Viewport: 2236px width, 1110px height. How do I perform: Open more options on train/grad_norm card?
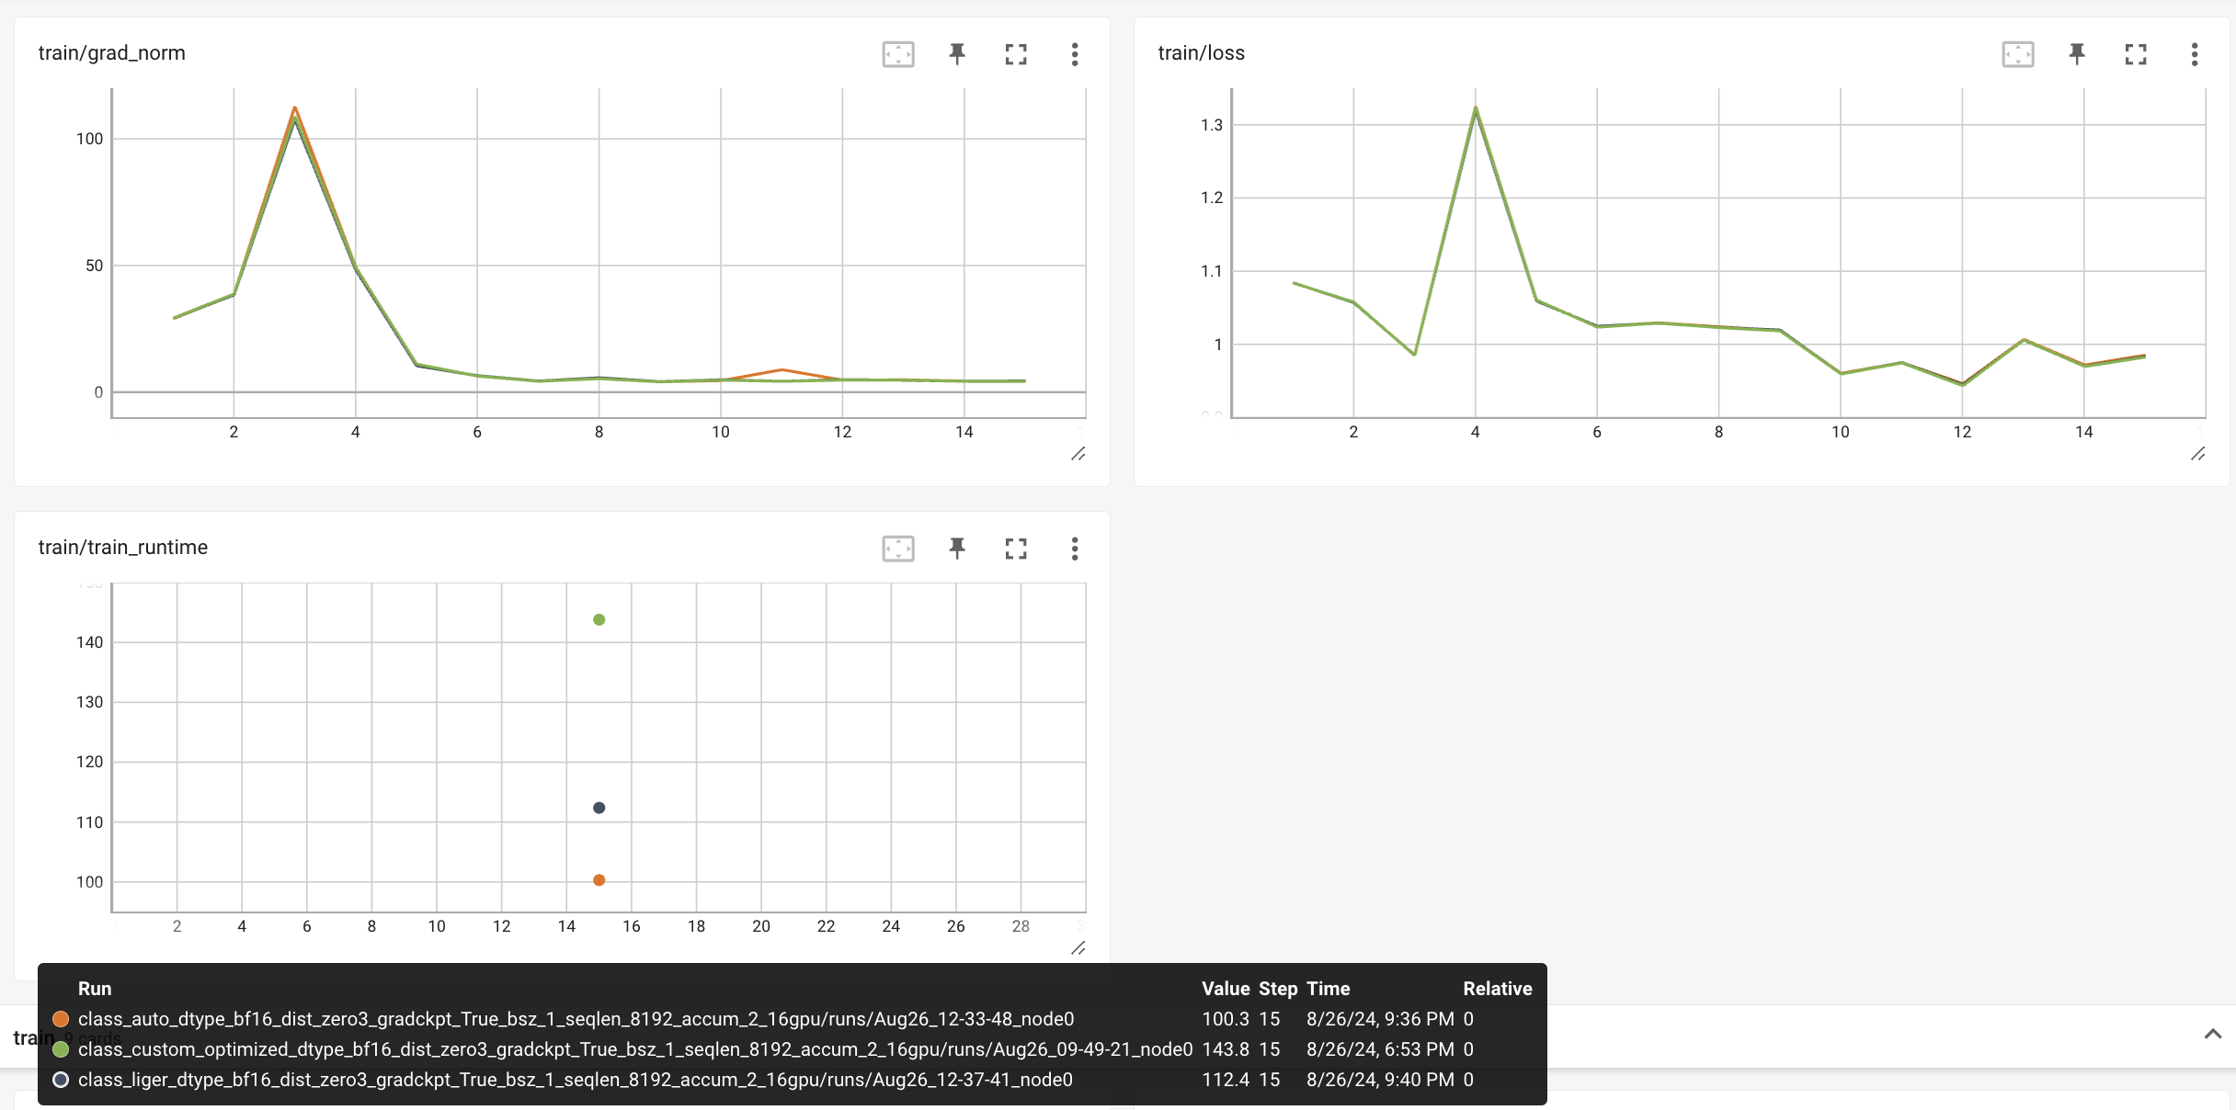1074,54
